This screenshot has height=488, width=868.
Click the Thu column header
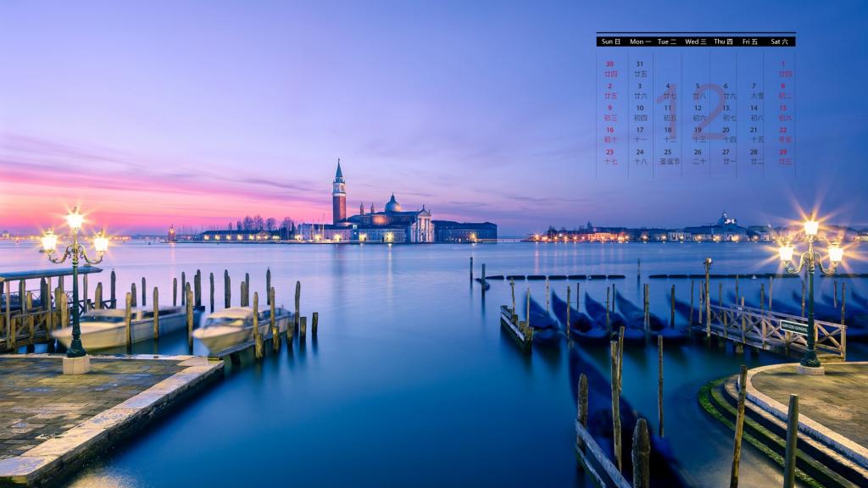(x=723, y=42)
